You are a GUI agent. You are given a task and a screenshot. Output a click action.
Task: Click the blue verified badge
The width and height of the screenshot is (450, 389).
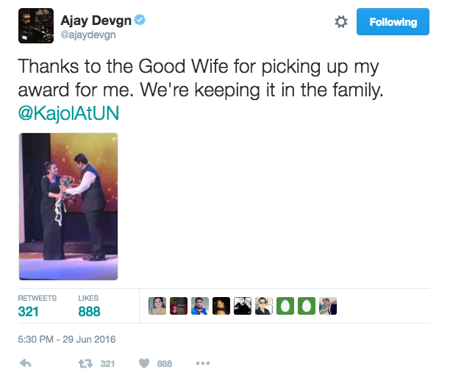(140, 20)
